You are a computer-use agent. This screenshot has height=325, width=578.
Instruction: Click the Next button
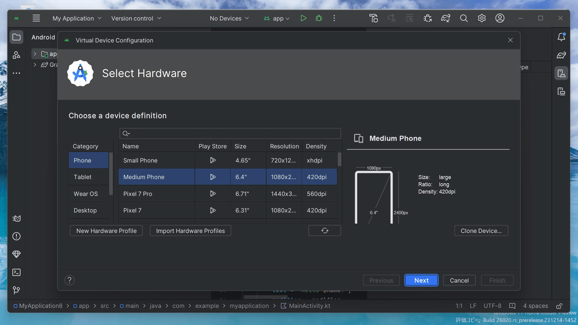click(421, 280)
